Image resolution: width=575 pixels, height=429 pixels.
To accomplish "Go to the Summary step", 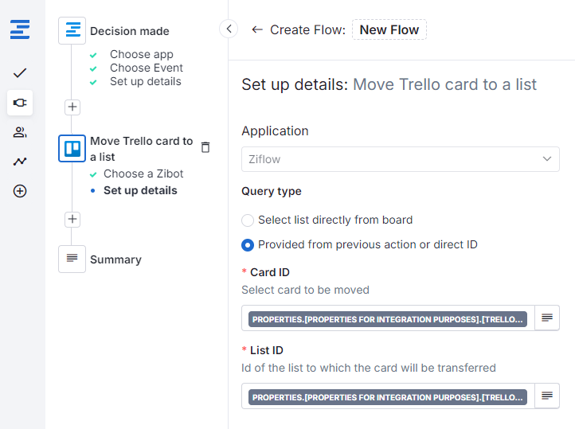I will click(115, 259).
